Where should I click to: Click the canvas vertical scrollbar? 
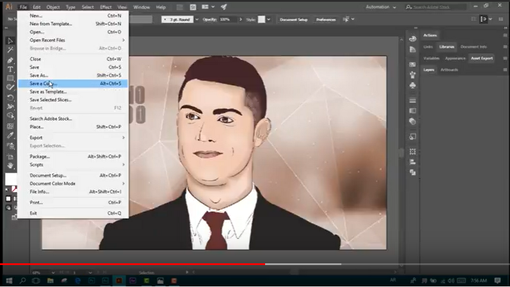[x=401, y=152]
